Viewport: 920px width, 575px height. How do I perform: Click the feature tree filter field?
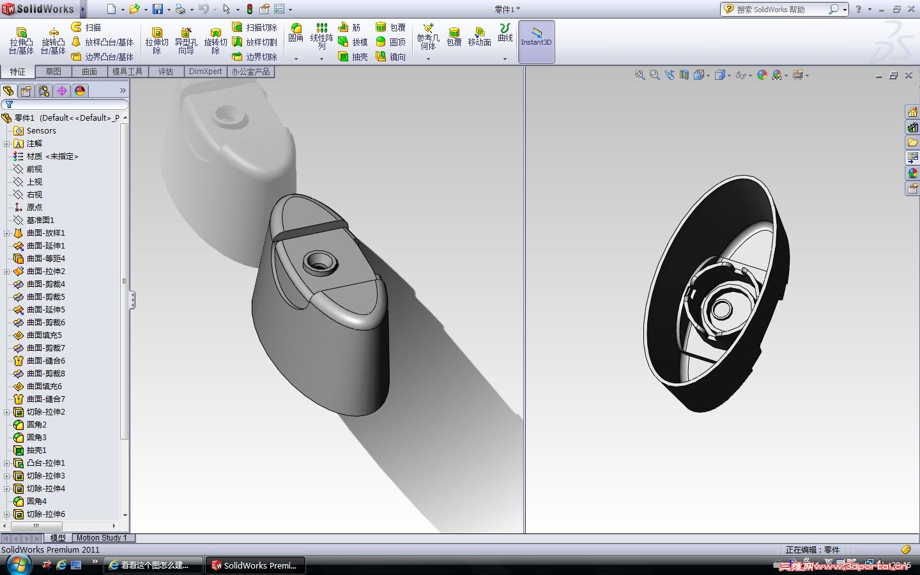65,104
